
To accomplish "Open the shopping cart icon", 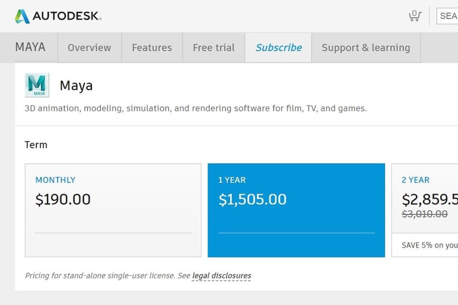I will (x=415, y=16).
